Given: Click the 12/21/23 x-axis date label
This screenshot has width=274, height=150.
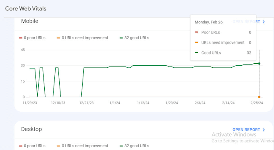Looking at the screenshot, I should pos(86,103).
